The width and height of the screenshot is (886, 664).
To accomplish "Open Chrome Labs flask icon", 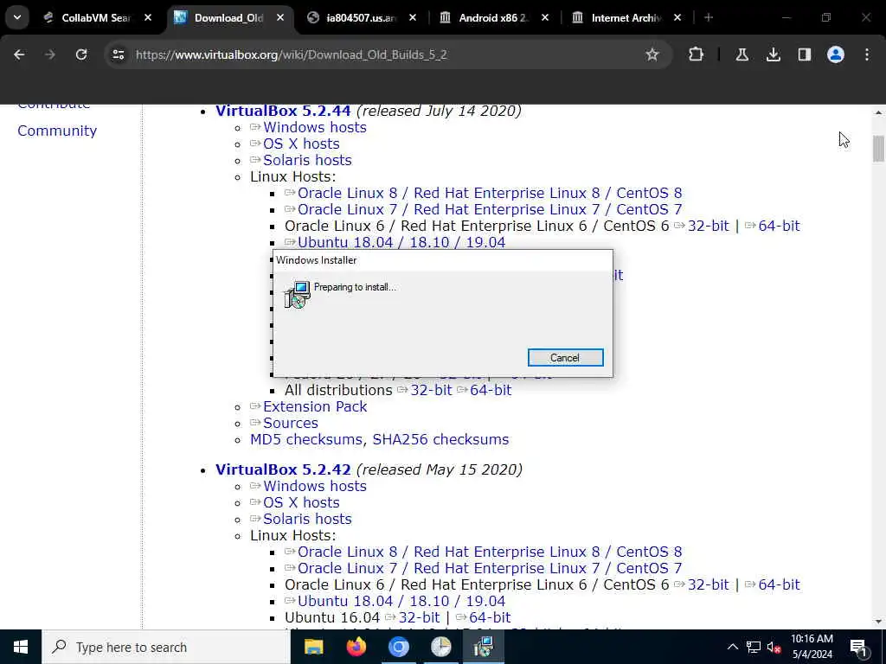I will pyautogui.click(x=742, y=54).
